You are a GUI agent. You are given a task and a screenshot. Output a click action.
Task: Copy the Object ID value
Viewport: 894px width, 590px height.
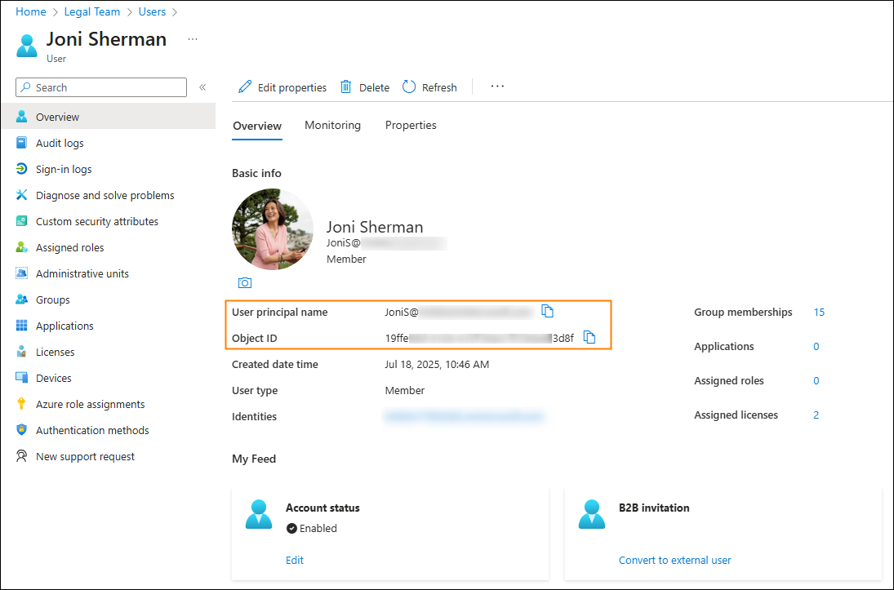click(x=589, y=336)
